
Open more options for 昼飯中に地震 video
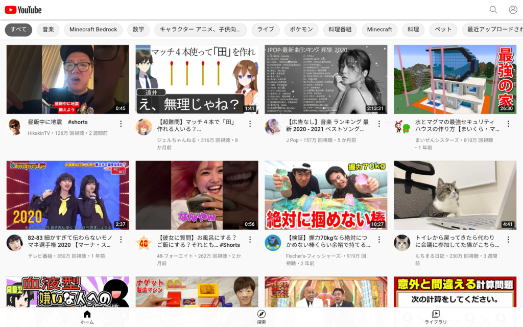[x=121, y=124]
